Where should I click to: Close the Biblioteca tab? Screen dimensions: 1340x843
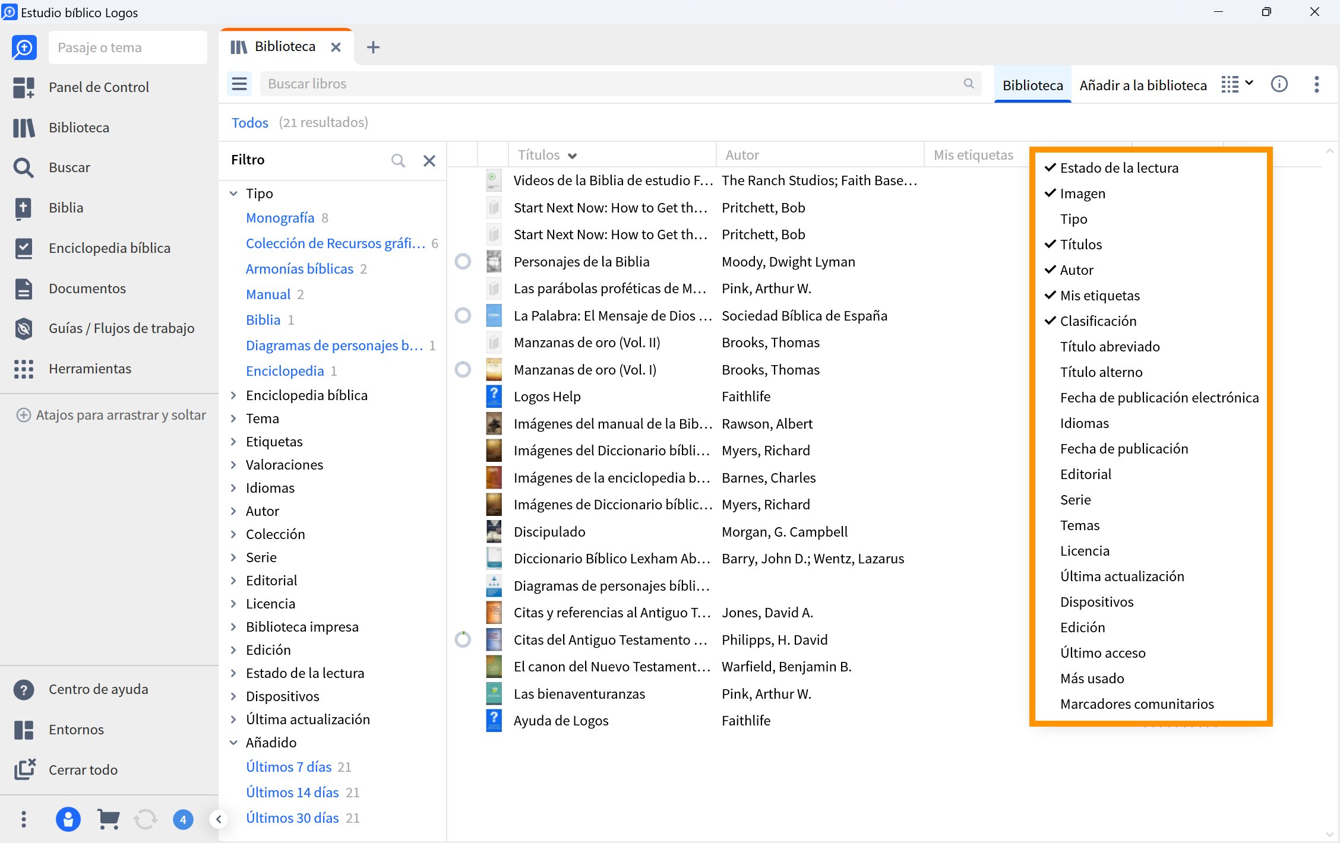[336, 47]
